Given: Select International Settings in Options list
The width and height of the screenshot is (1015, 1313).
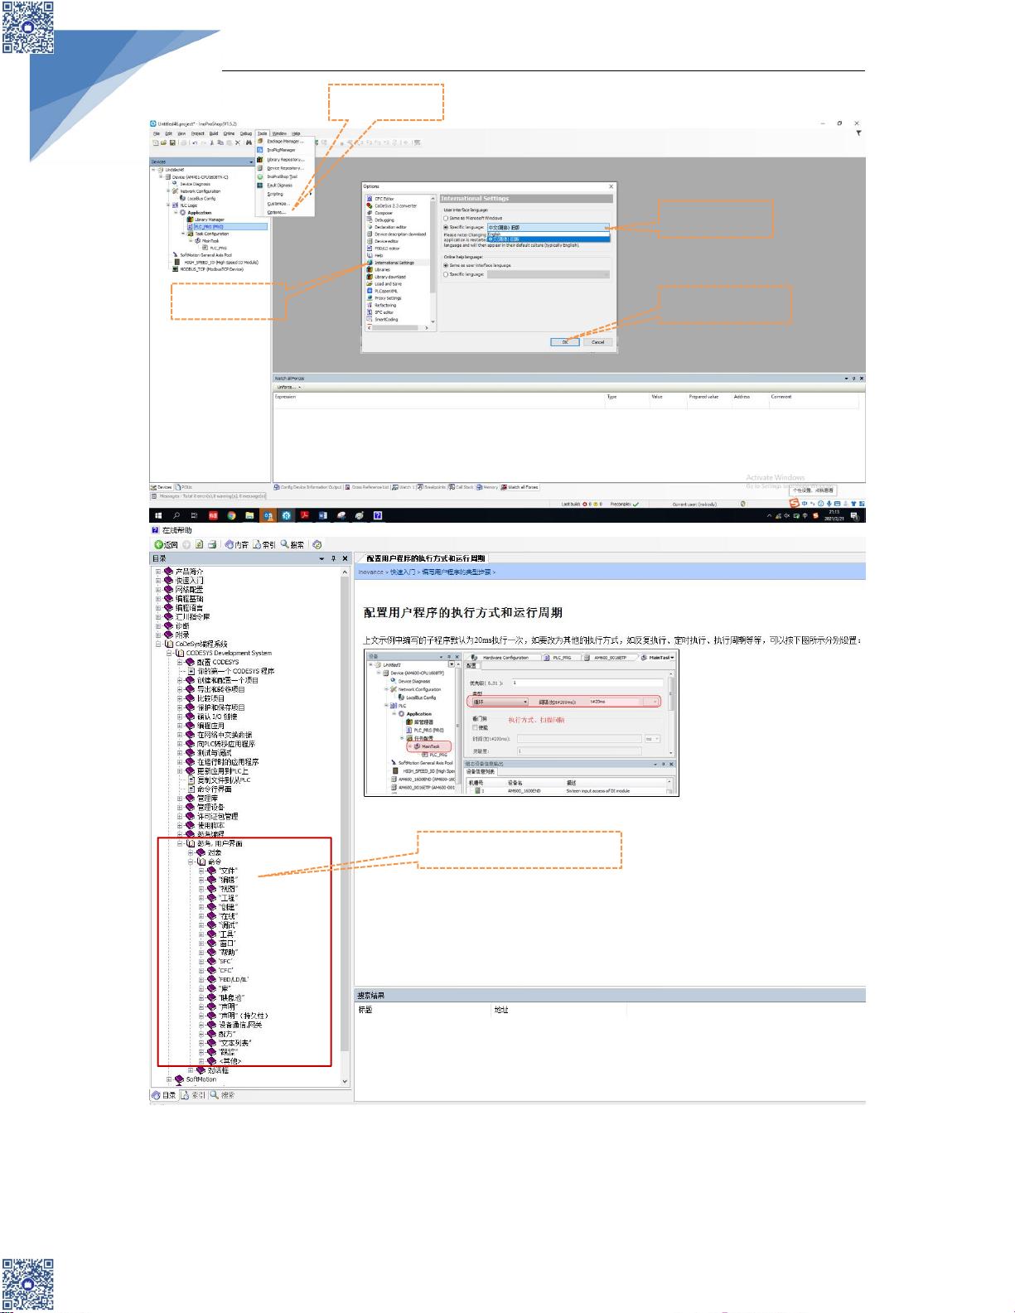Looking at the screenshot, I should click(x=394, y=263).
